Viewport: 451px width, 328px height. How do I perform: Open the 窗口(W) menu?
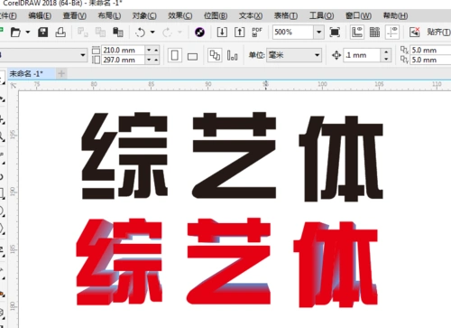tap(358, 15)
